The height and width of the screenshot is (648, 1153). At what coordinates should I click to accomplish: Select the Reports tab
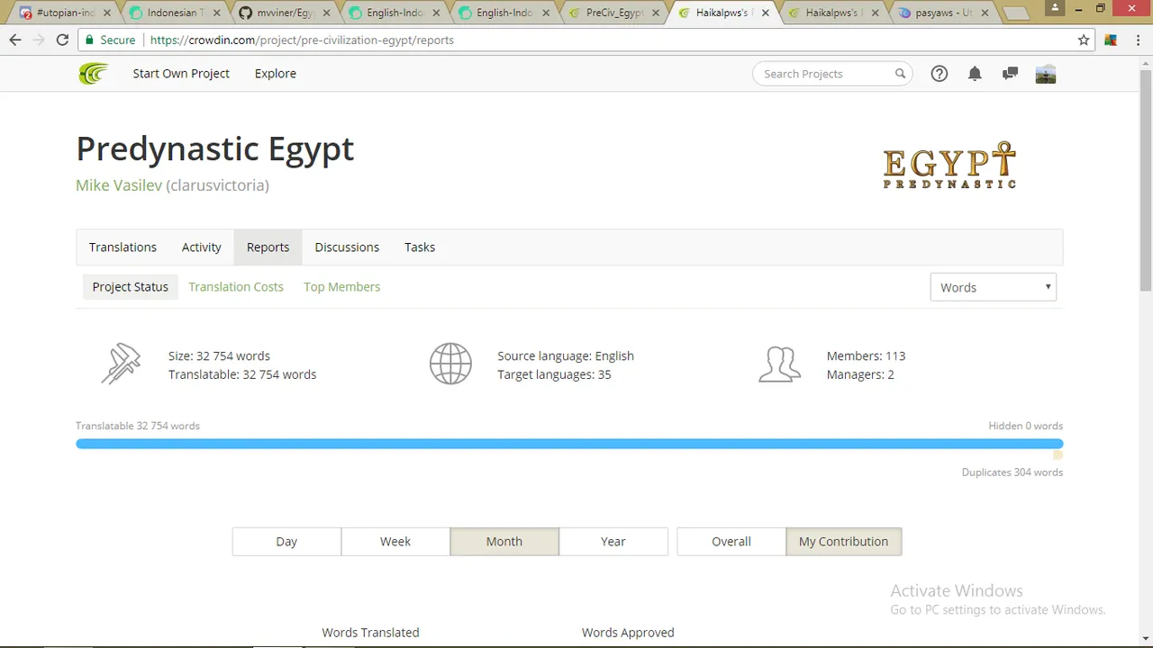tap(268, 247)
